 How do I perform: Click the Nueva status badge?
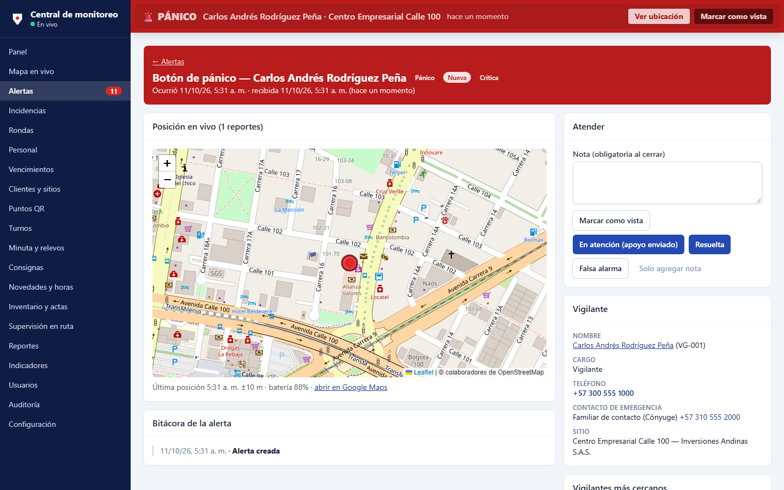point(457,78)
